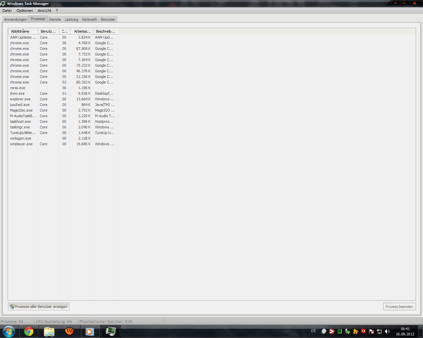Screen dimensions: 423x338
Task: Click the Desktopf... description cell
Action: pos(104,93)
